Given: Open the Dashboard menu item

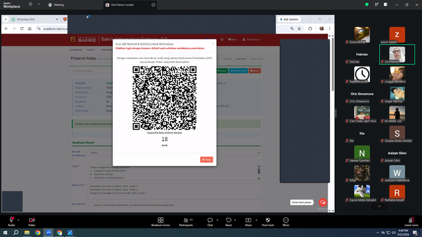Looking at the screenshot, I should (76, 50).
